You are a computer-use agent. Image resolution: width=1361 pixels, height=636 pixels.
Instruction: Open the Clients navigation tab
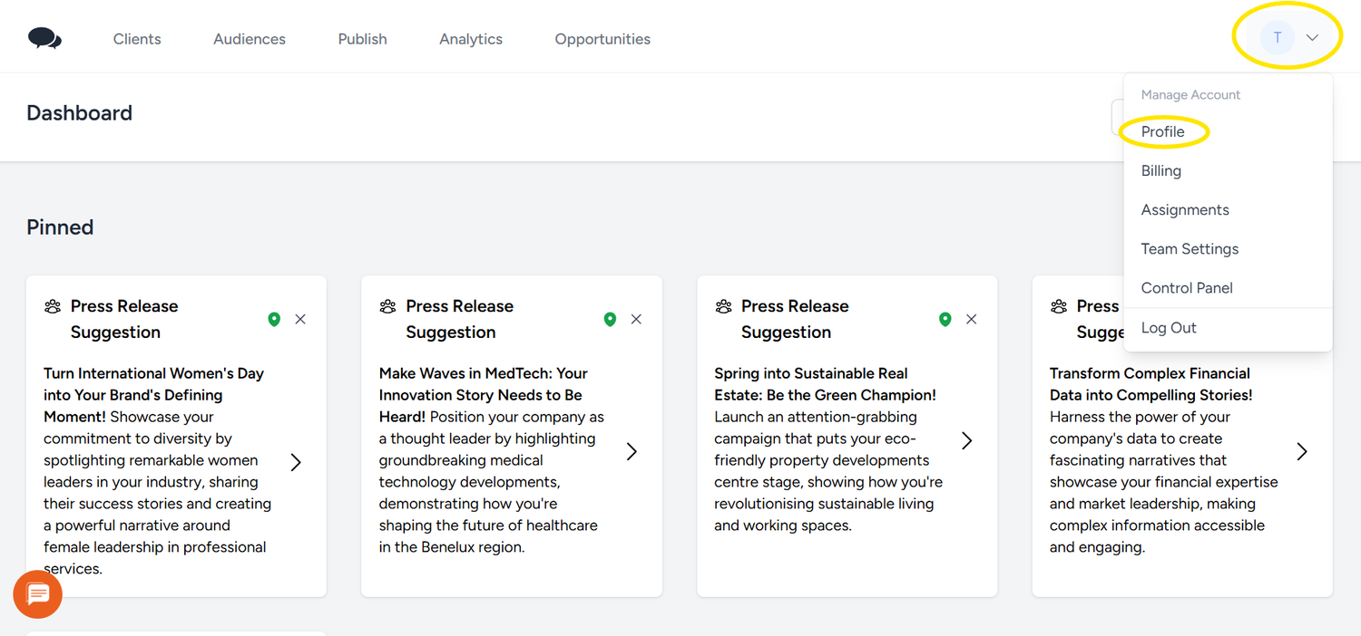[137, 39]
